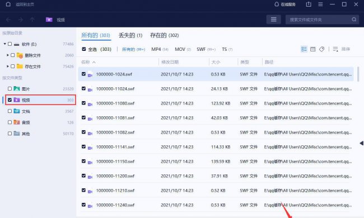Image resolution: width=364 pixels, height=218 pixels.
Task: Toggle checkbox for 1000000-11141.swf
Action: (x=83, y=146)
